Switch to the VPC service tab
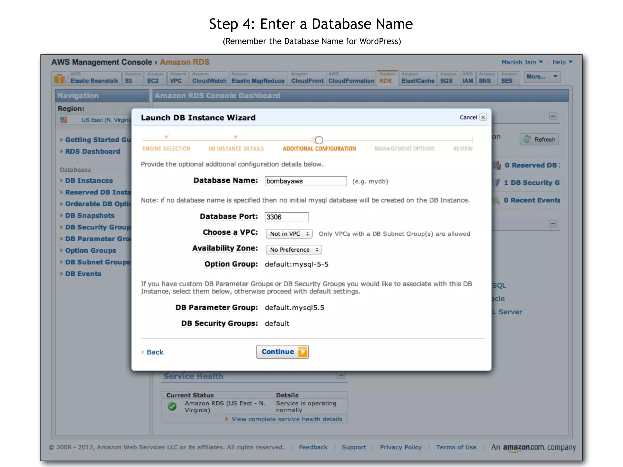The height and width of the screenshot is (467, 623). (178, 78)
